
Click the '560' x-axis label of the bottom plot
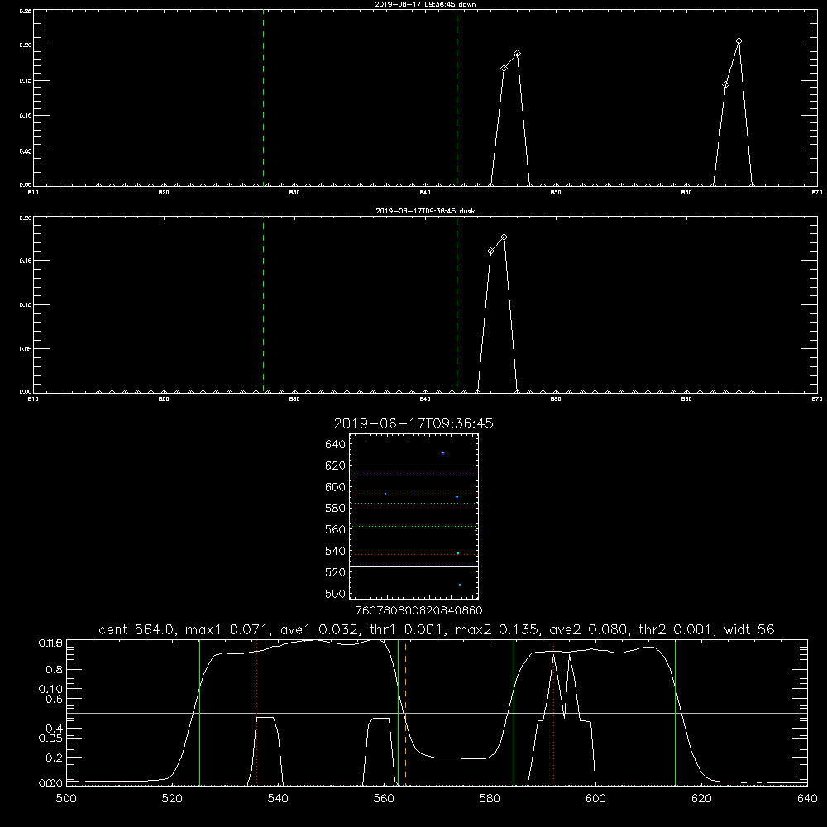[x=384, y=799]
